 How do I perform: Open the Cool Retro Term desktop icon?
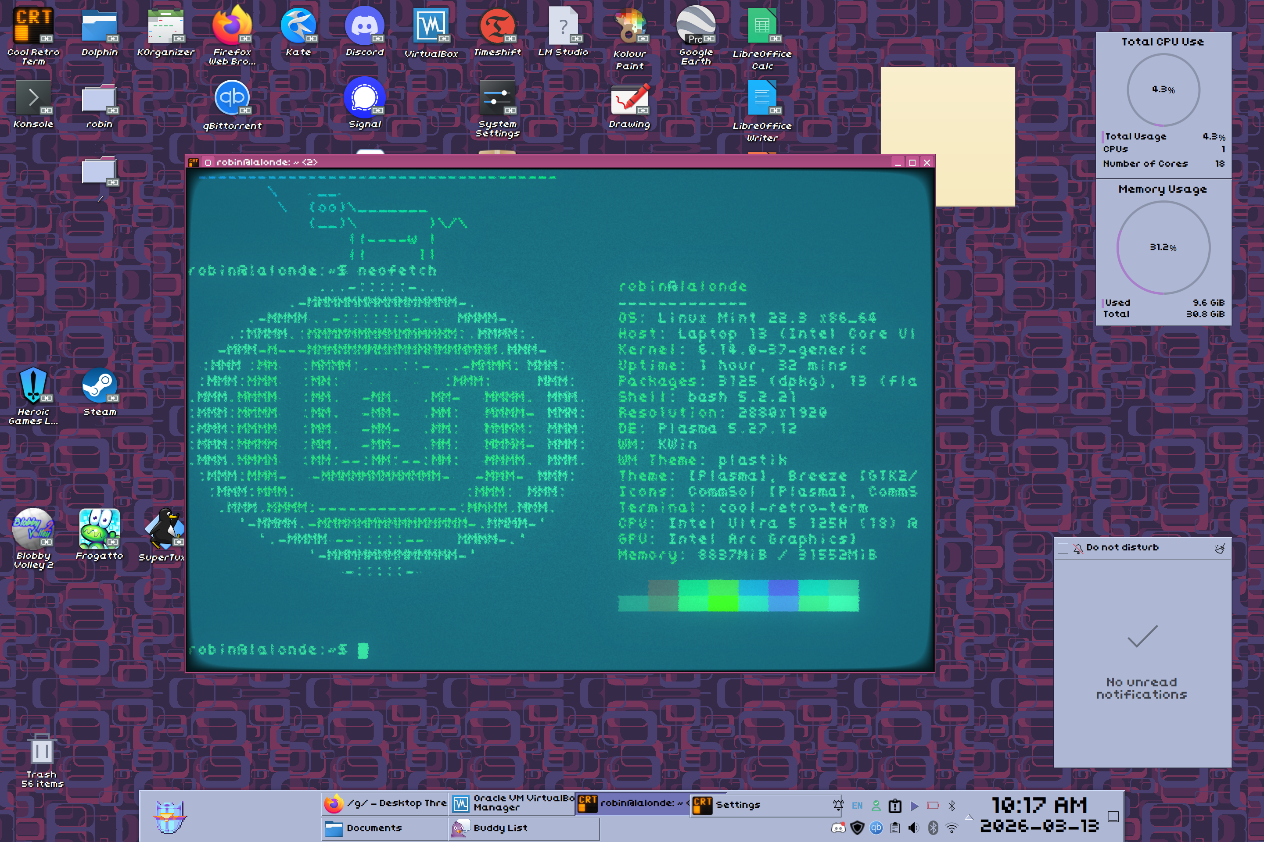pos(33,25)
